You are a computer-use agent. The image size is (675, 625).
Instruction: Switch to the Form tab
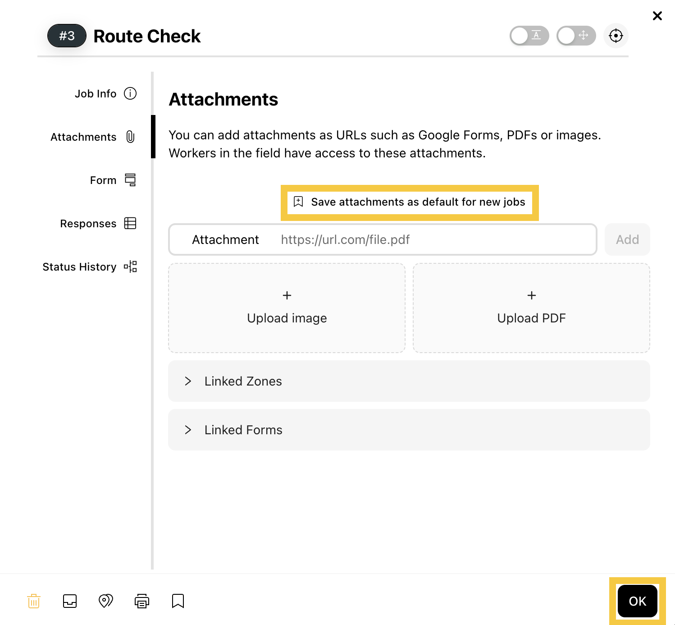coord(113,180)
